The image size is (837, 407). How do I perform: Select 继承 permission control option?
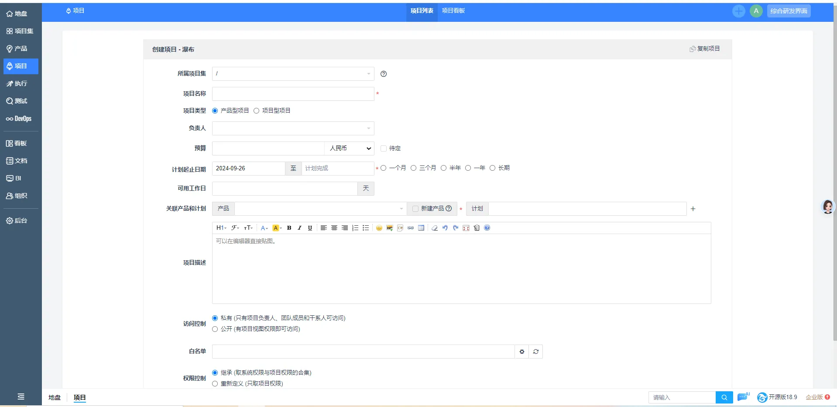(215, 373)
